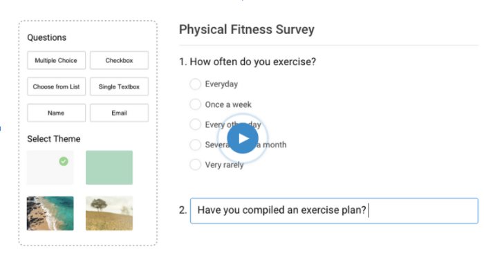Image resolution: width=484 pixels, height=258 pixels.
Task: Add an Email question field
Action: [119, 113]
